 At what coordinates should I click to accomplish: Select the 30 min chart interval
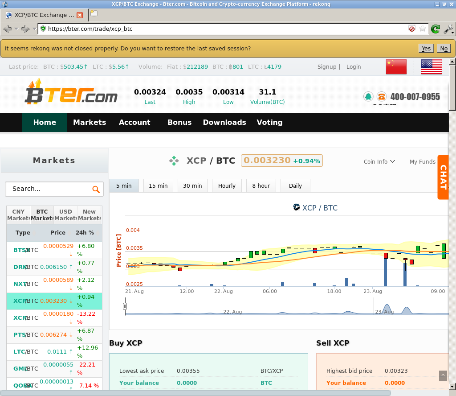(192, 186)
